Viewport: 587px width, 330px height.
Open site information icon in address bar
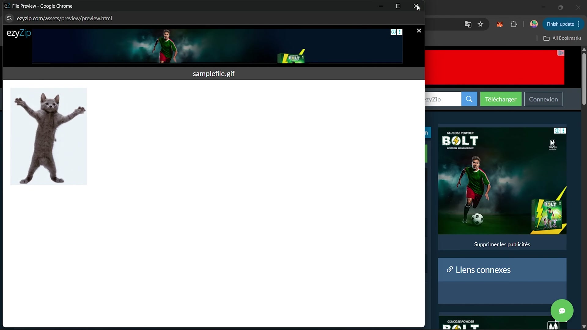click(9, 18)
